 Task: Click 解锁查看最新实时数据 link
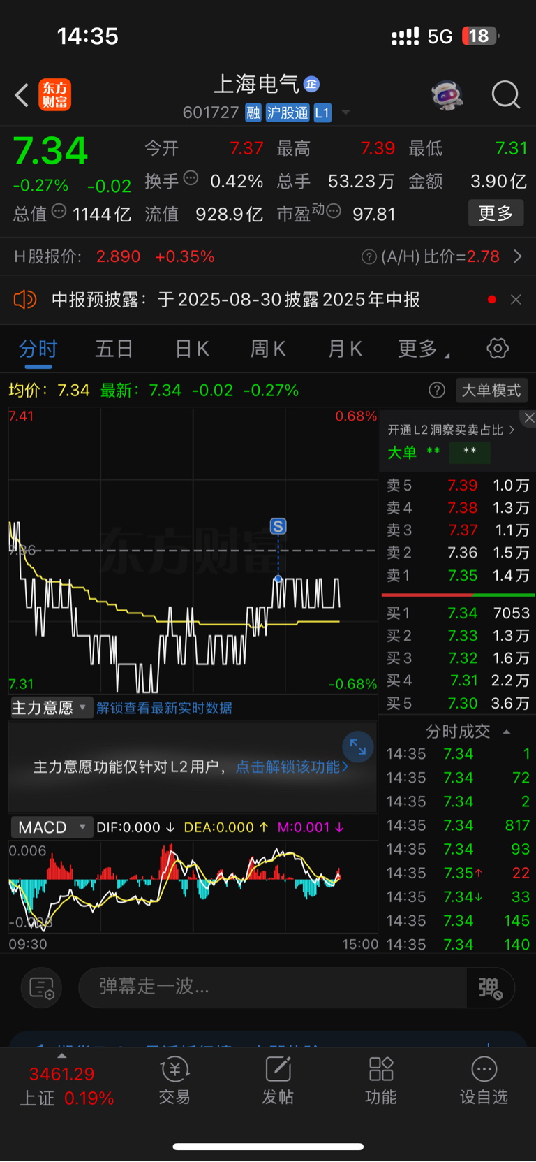point(164,708)
